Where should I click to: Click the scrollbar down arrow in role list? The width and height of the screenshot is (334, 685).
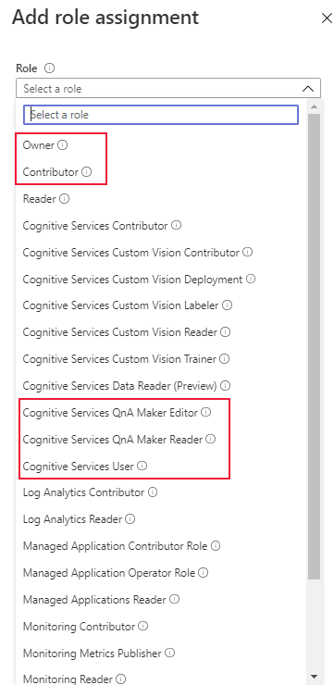tap(314, 676)
